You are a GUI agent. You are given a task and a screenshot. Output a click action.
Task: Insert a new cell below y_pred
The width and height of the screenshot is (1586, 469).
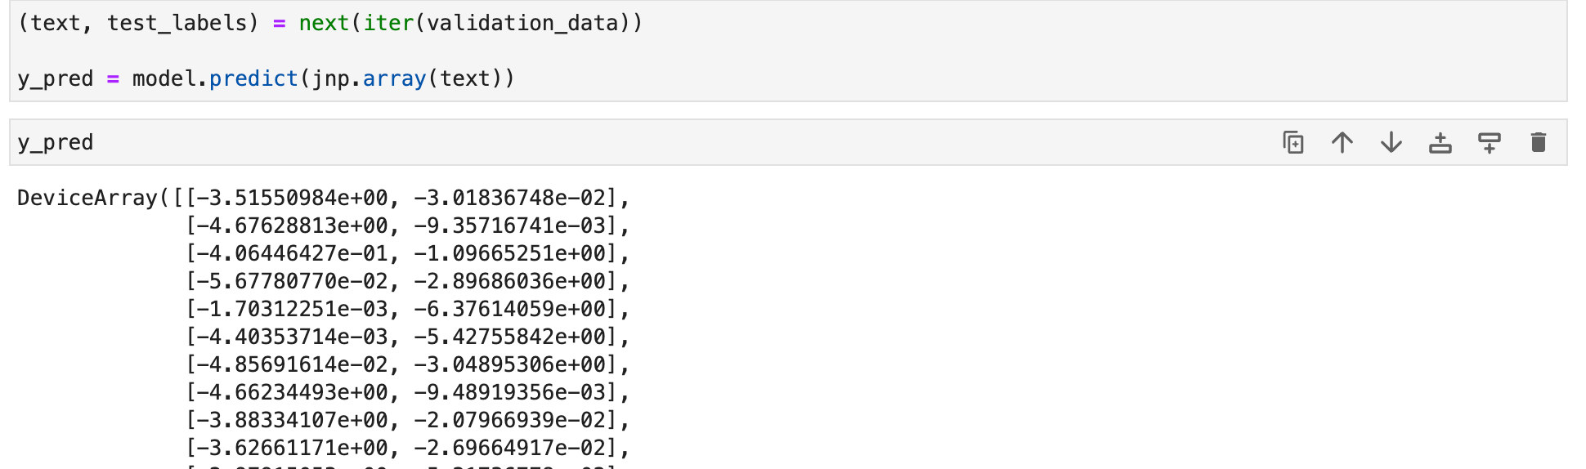click(x=1489, y=143)
